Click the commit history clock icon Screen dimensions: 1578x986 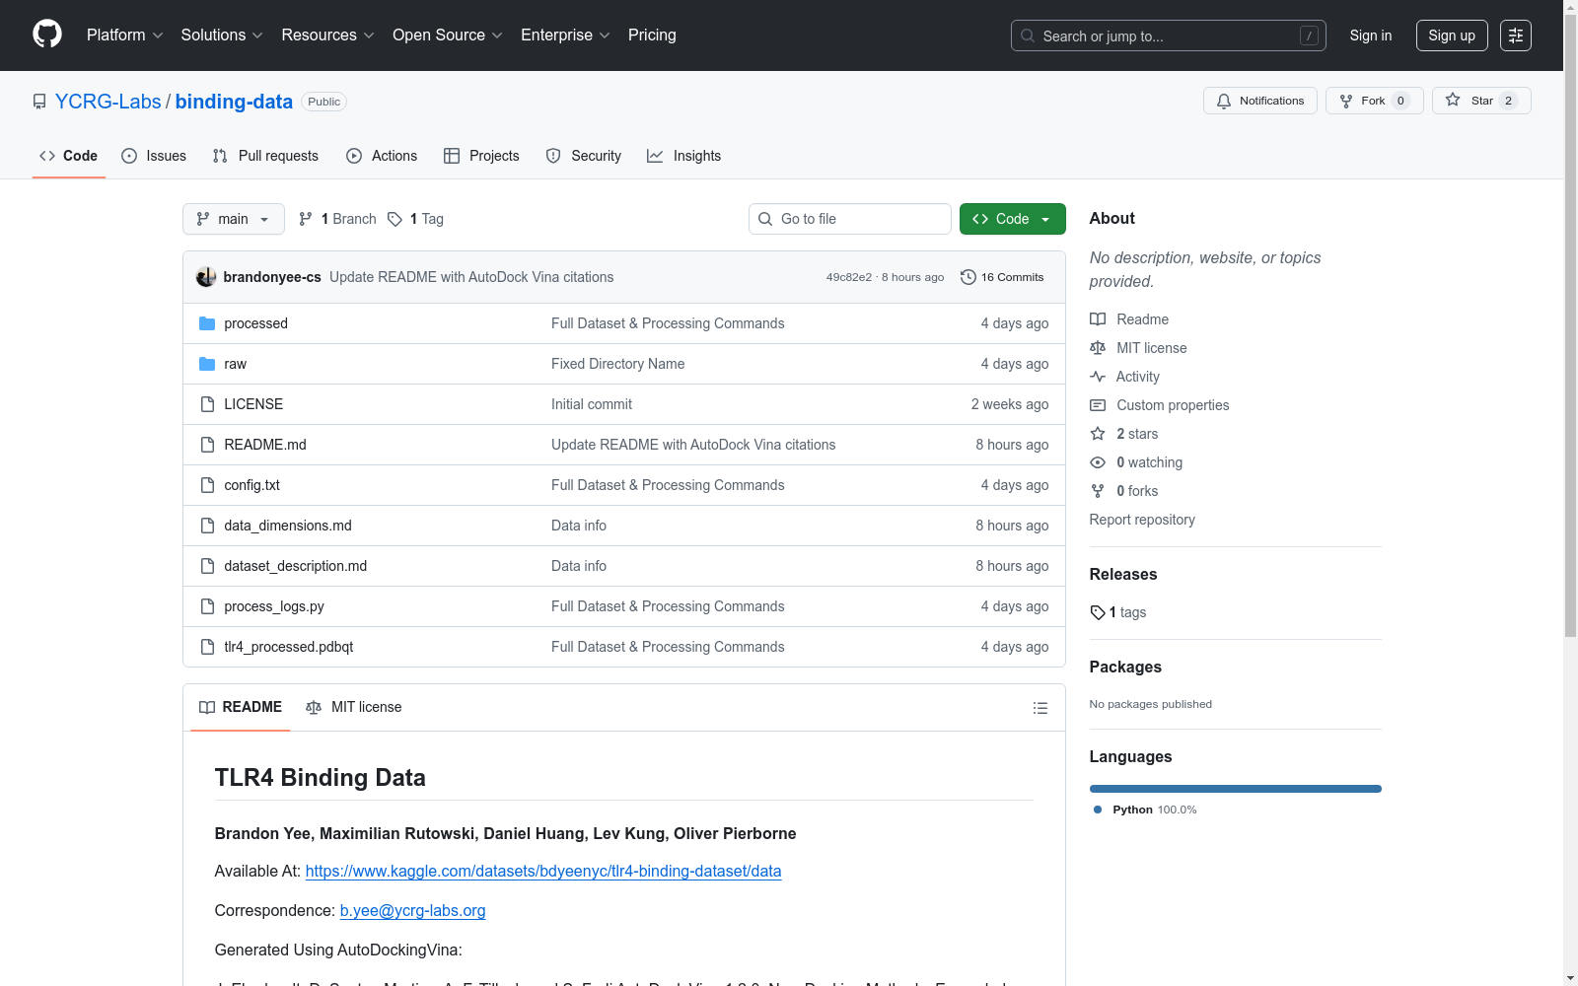pos(968,277)
